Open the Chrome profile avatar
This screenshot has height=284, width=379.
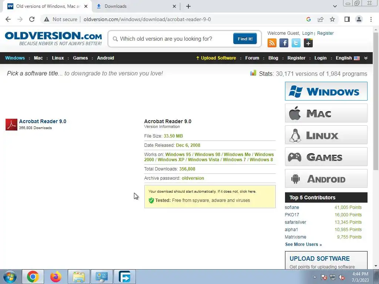[359, 19]
